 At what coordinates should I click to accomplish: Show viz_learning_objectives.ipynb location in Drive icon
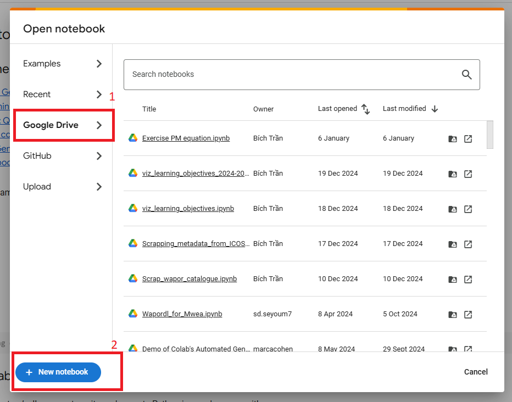[x=453, y=209]
